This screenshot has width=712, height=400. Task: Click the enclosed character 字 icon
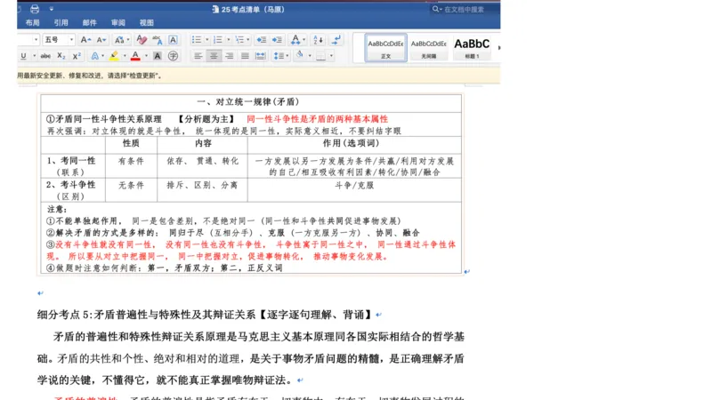[173, 56]
